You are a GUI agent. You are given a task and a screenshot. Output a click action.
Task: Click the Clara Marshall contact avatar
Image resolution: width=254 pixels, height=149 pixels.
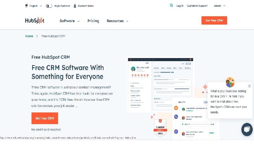133,69
